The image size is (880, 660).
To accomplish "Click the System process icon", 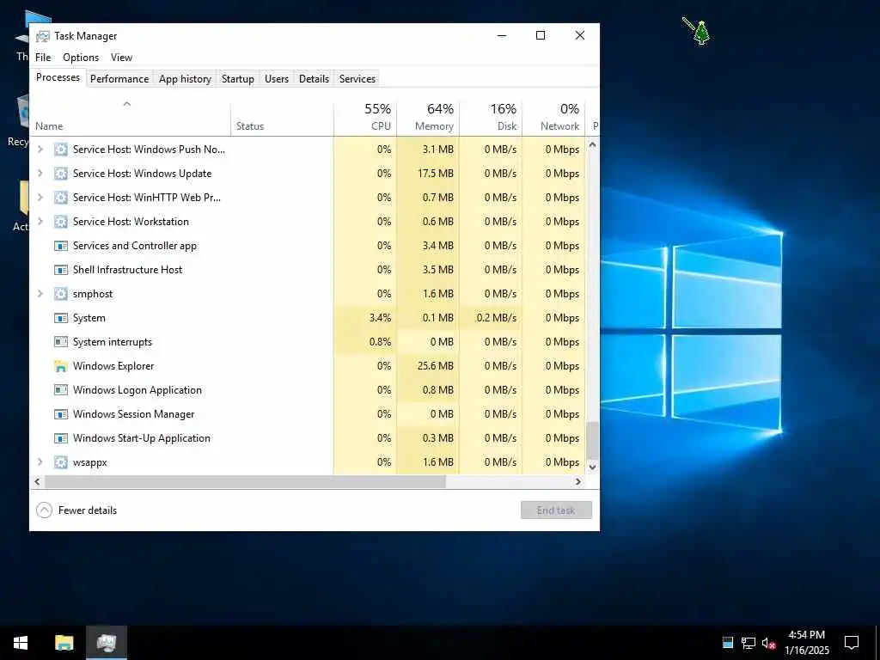I will 61,318.
